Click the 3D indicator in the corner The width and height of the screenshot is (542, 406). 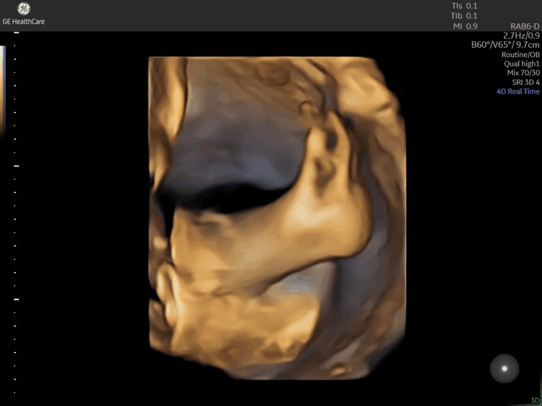click(x=535, y=401)
